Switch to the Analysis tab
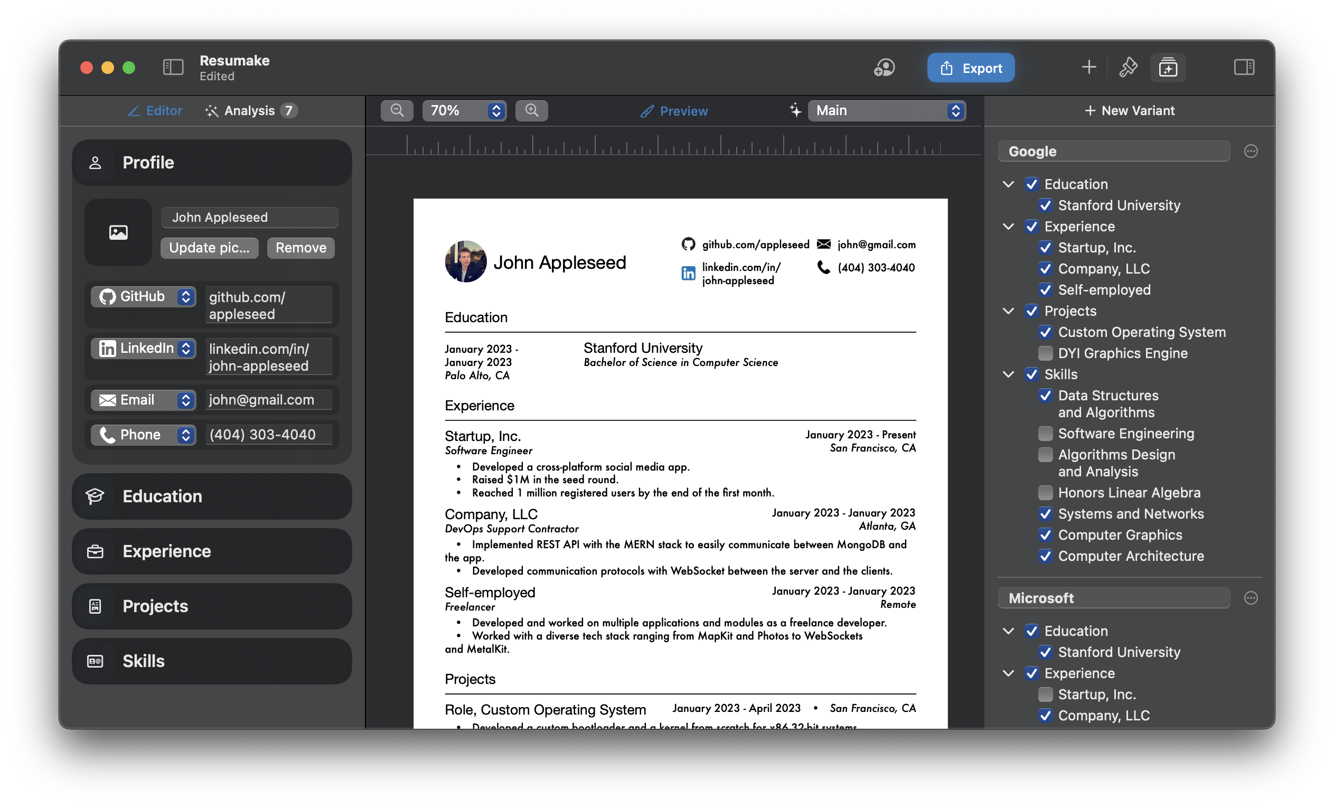1334x807 pixels. point(250,110)
